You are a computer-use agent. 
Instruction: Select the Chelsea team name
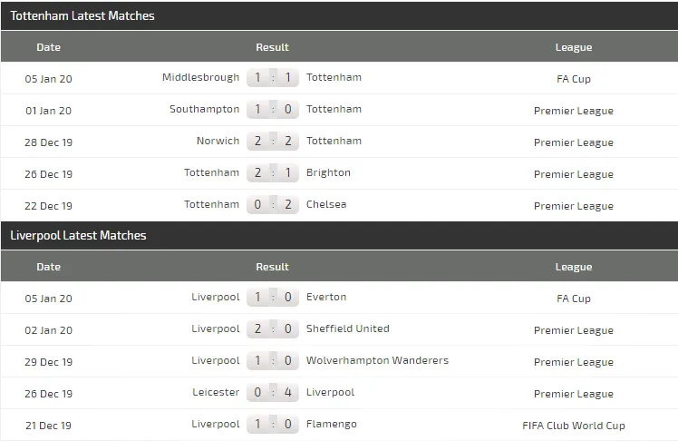326,205
